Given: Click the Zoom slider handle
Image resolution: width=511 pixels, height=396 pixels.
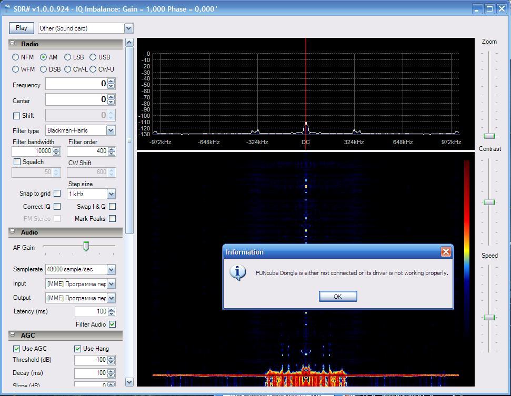Looking at the screenshot, I should pyautogui.click(x=489, y=136).
